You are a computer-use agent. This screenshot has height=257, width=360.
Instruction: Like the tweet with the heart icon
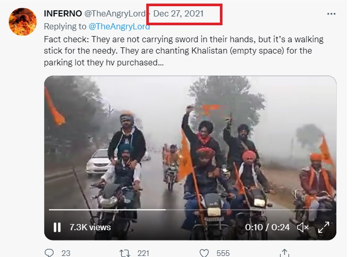pyautogui.click(x=204, y=252)
